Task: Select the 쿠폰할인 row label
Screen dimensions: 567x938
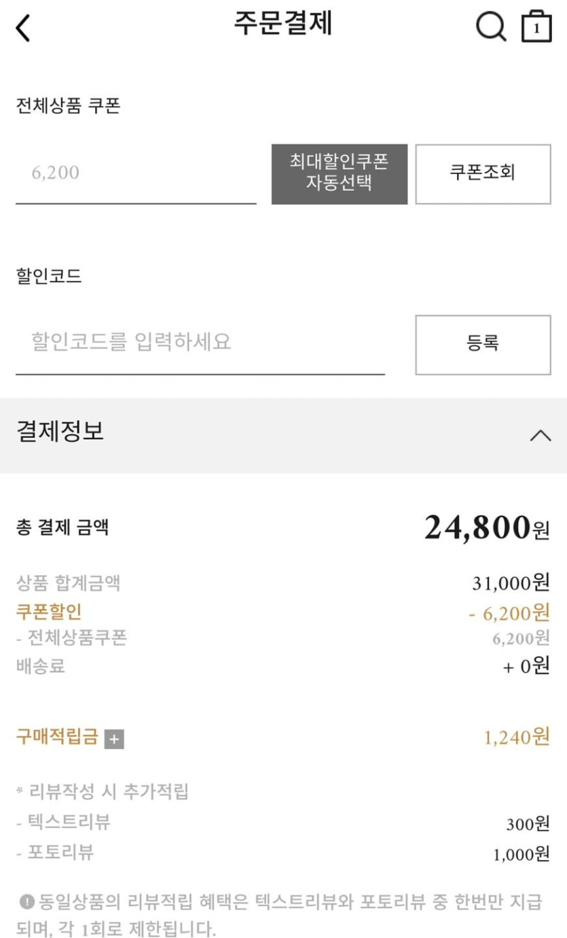Action: tap(48, 612)
